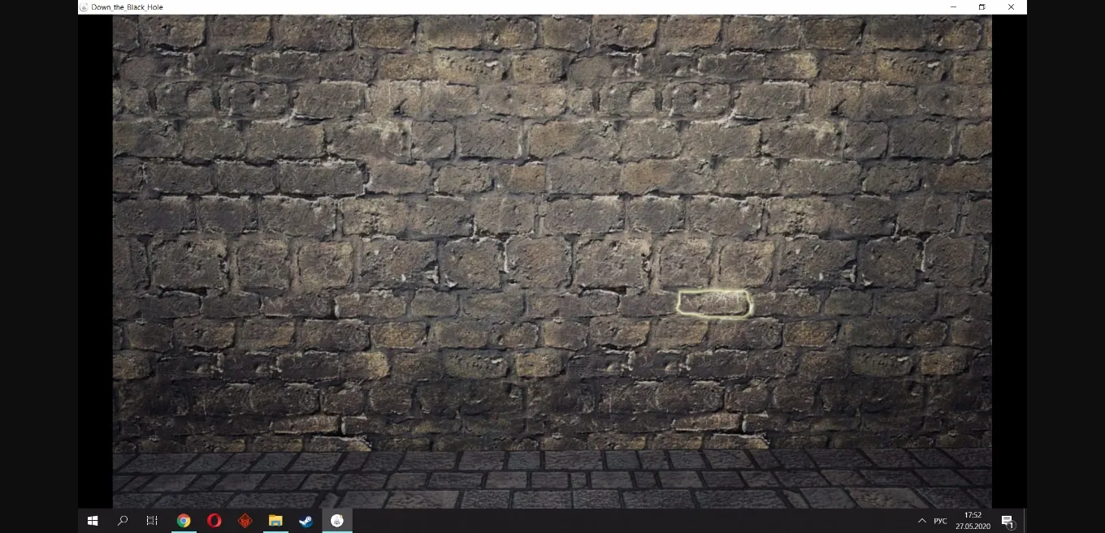This screenshot has width=1105, height=533.
Task: Open File Explorer from the taskbar
Action: point(275,521)
